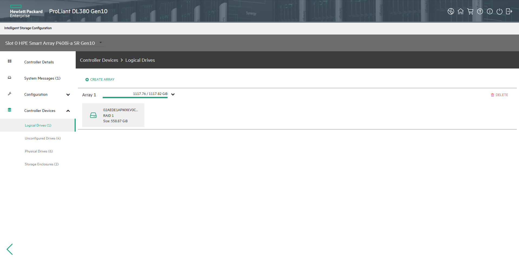Collapse the Controller Devices section
The width and height of the screenshot is (519, 263).
(x=68, y=111)
